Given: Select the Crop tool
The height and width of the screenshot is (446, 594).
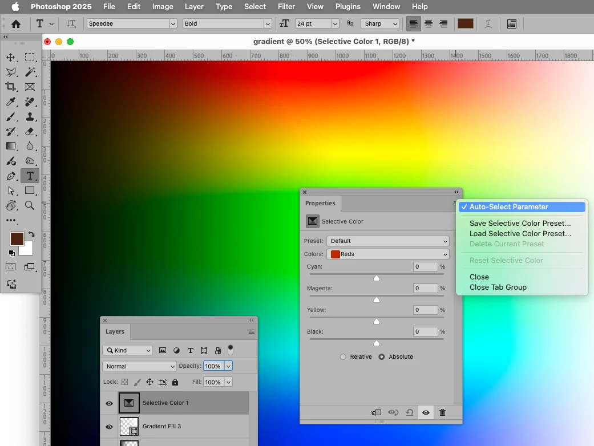Looking at the screenshot, I should (11, 87).
